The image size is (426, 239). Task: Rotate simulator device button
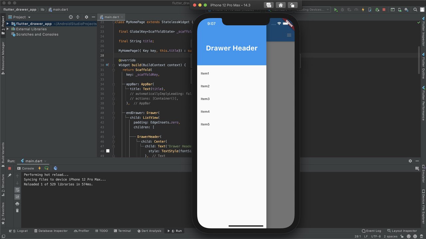tap(292, 5)
